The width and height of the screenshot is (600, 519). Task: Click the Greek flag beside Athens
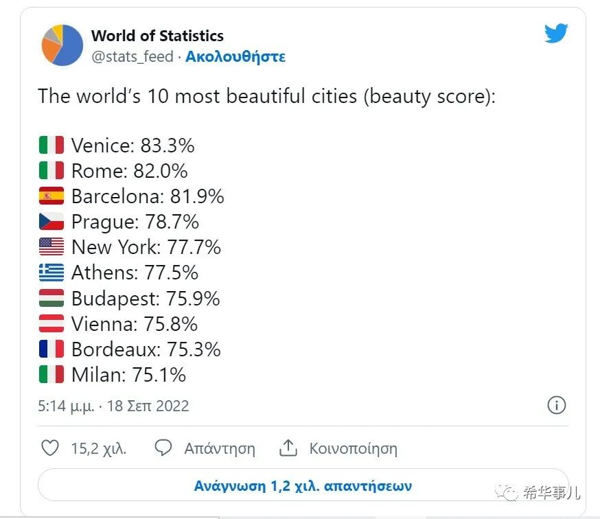click(x=51, y=272)
